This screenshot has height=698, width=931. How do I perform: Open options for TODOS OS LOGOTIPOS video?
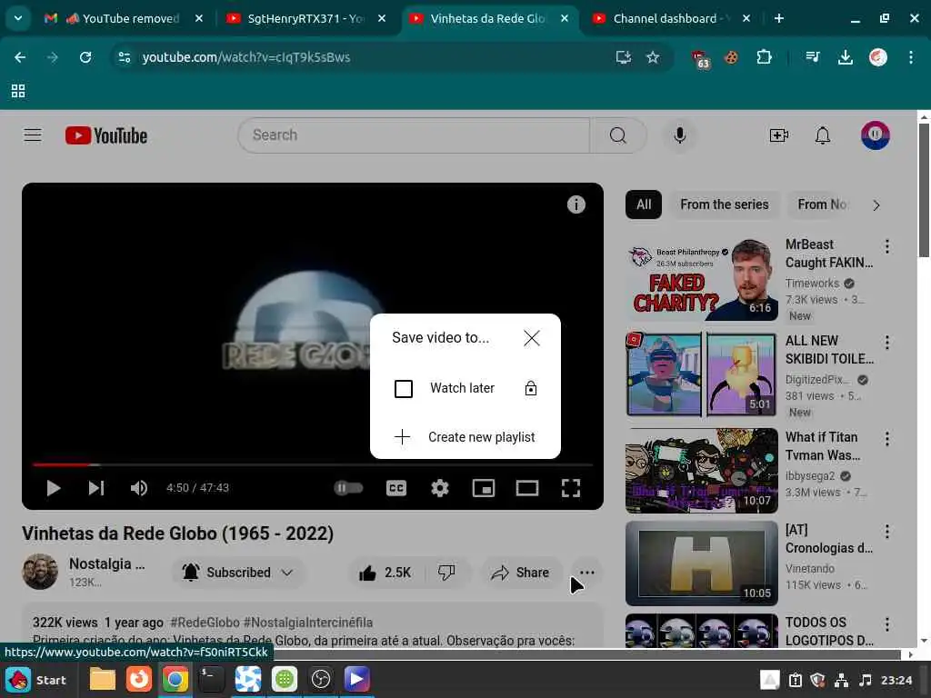click(886, 623)
